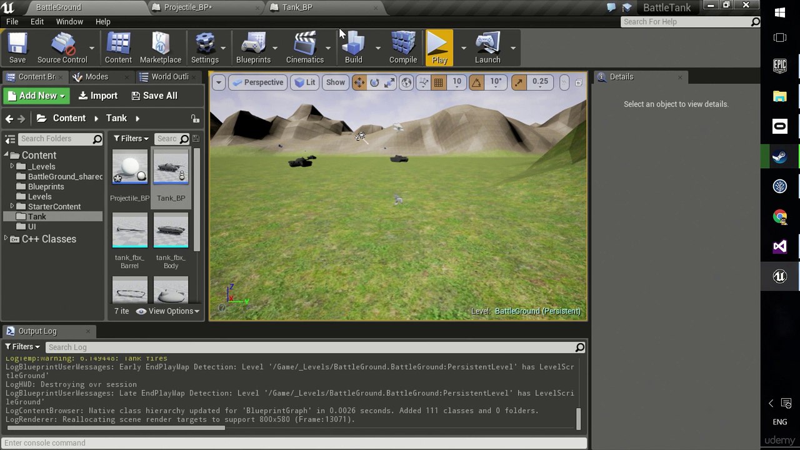Open the Marketplace from the toolbar
The image size is (800, 450).
(x=161, y=48)
